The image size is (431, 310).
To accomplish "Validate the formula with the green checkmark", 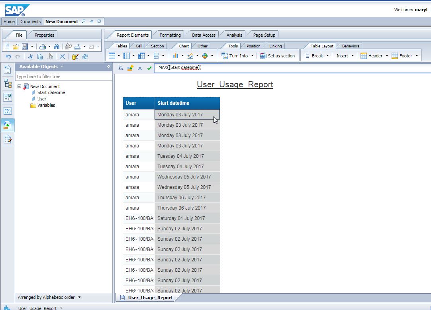I will 149,68.
